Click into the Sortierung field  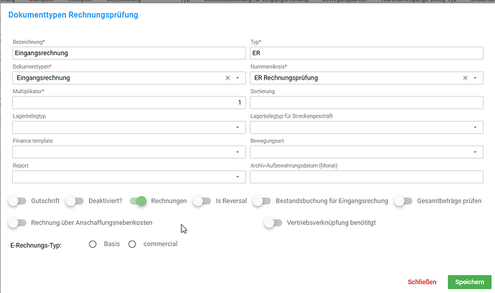click(x=367, y=102)
